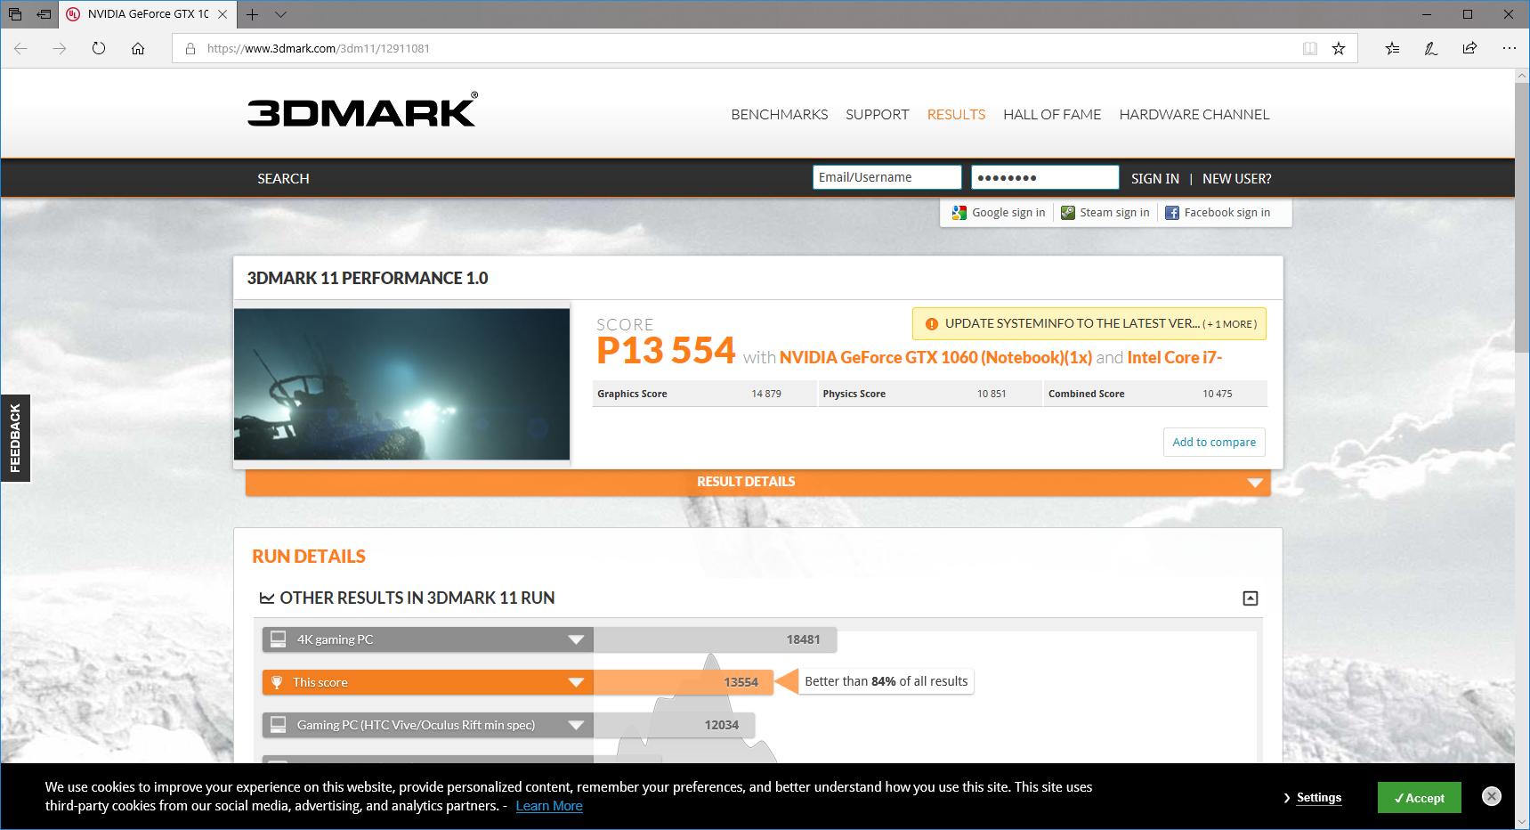Dismiss the cookie banner with X

1492,796
